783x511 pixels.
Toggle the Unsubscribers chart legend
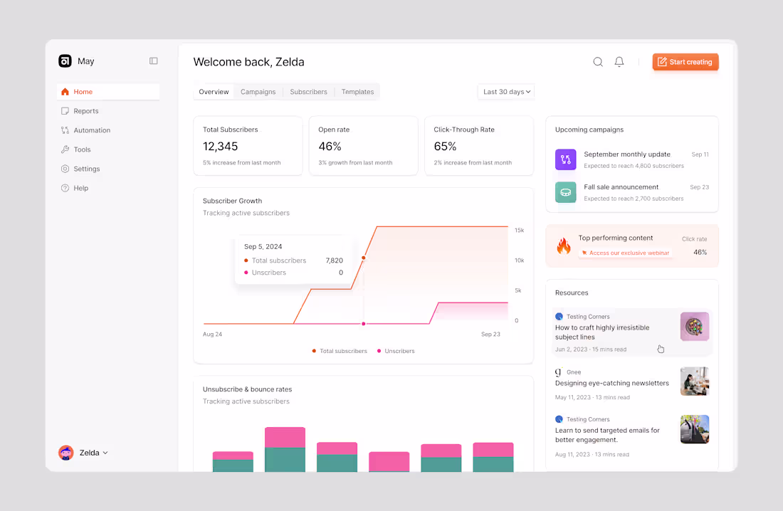[x=394, y=351]
